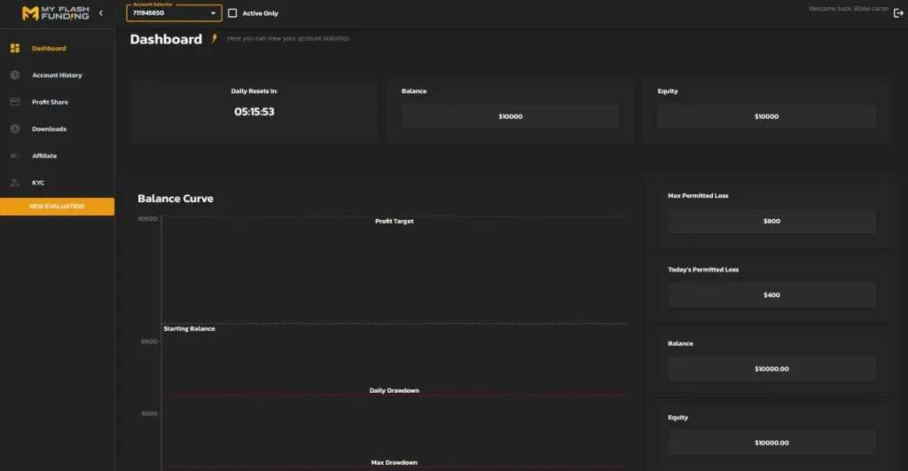
Task: Click the My Flash Funding logo
Action: pos(55,12)
